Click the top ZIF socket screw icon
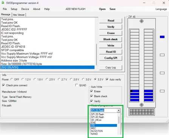The width and height of the screenshot is (169, 138). click(x=141, y=21)
